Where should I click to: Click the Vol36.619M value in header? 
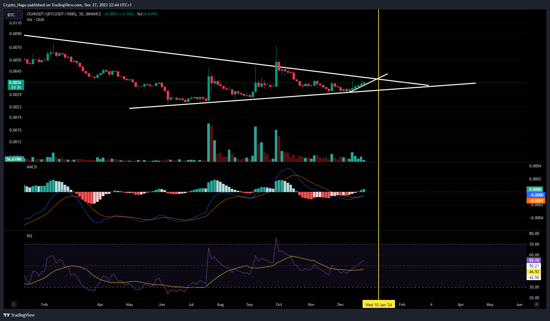(x=147, y=14)
